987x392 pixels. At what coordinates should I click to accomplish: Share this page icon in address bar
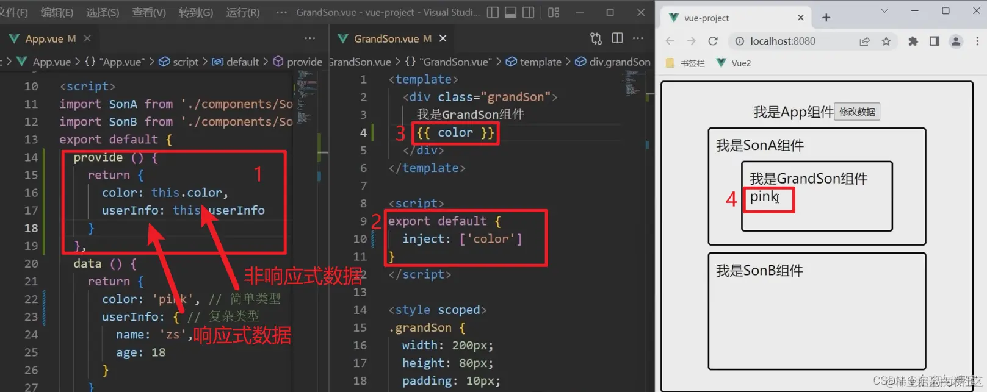pyautogui.click(x=864, y=41)
